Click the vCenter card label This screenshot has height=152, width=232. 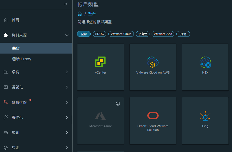[x=100, y=72]
